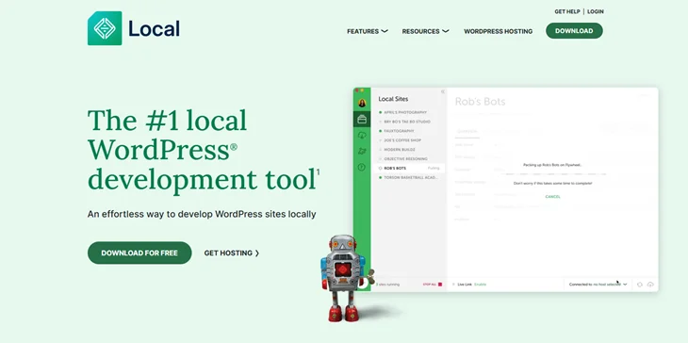688x343 pixels.
Task: Click the Local logo icon
Action: [105, 28]
